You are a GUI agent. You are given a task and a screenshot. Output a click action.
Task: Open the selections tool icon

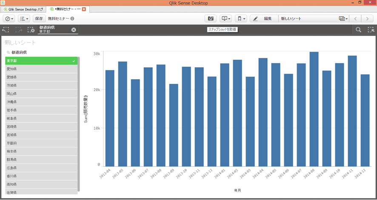point(371,30)
